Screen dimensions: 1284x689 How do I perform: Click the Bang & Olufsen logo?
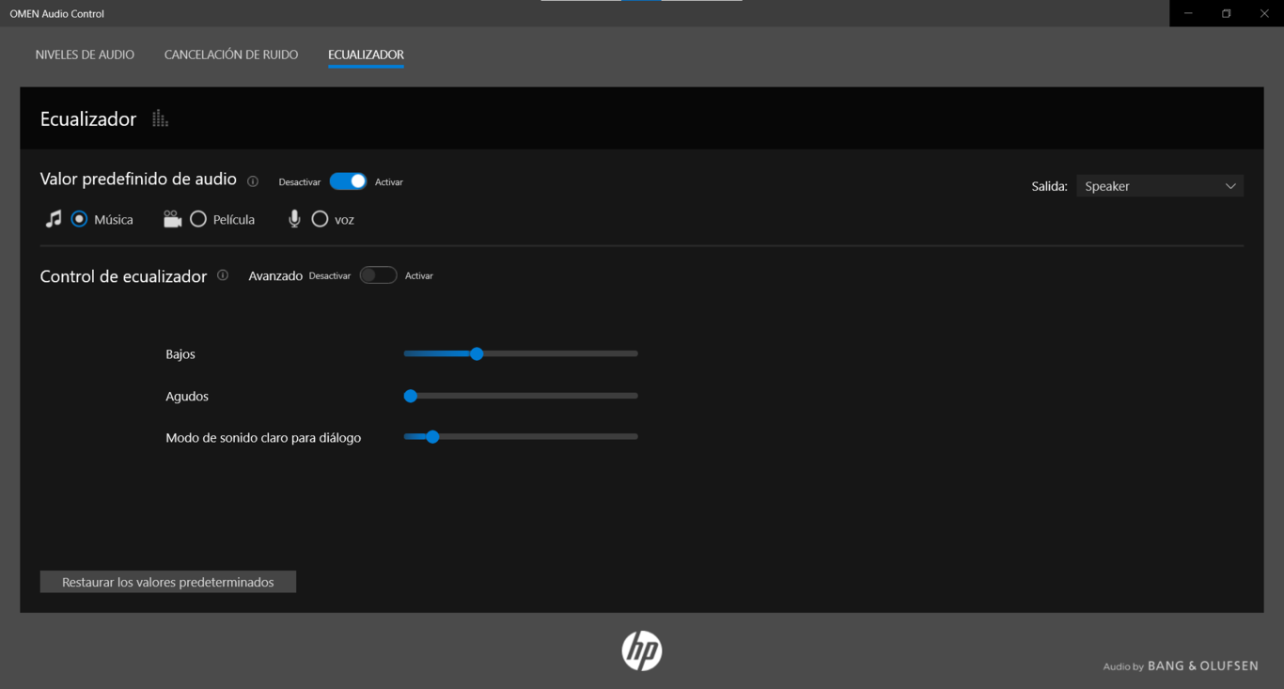pyautogui.click(x=1201, y=666)
